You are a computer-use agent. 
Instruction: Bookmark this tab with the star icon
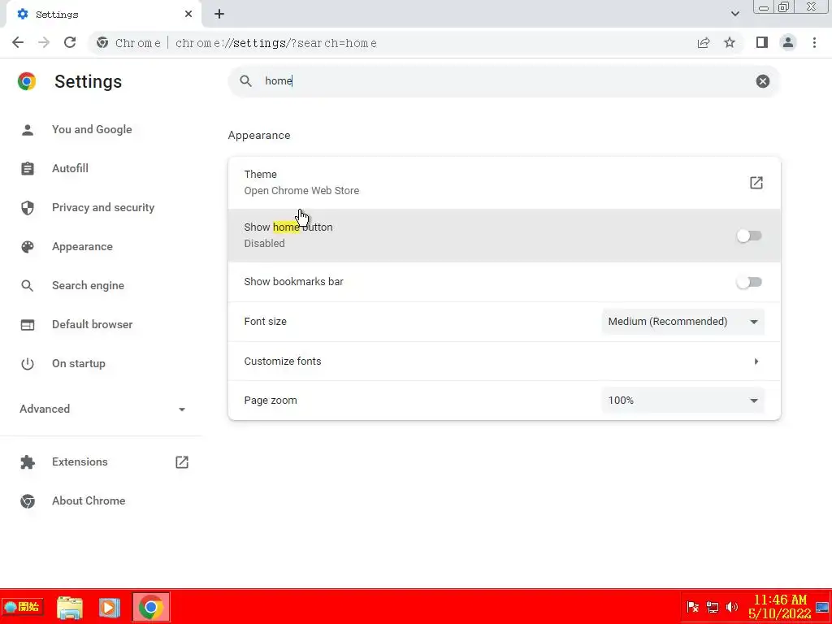click(x=730, y=43)
